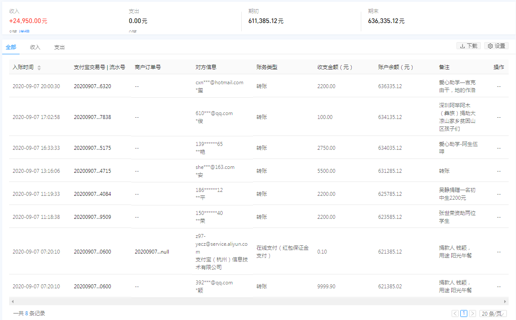Click balance 631285.12
Viewport: 516px width, 320px height.
click(x=390, y=171)
